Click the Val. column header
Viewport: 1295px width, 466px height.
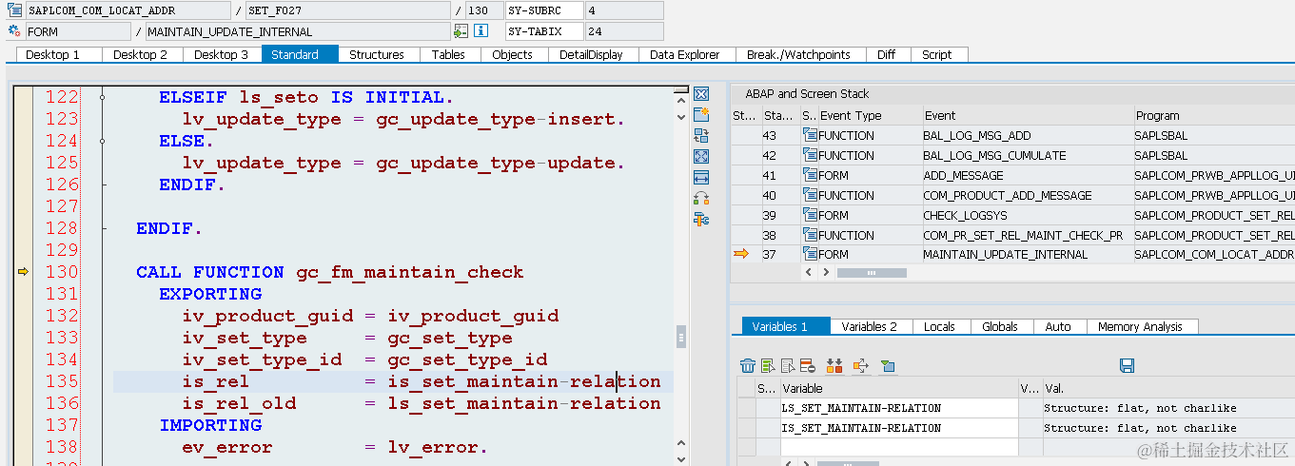[1167, 388]
